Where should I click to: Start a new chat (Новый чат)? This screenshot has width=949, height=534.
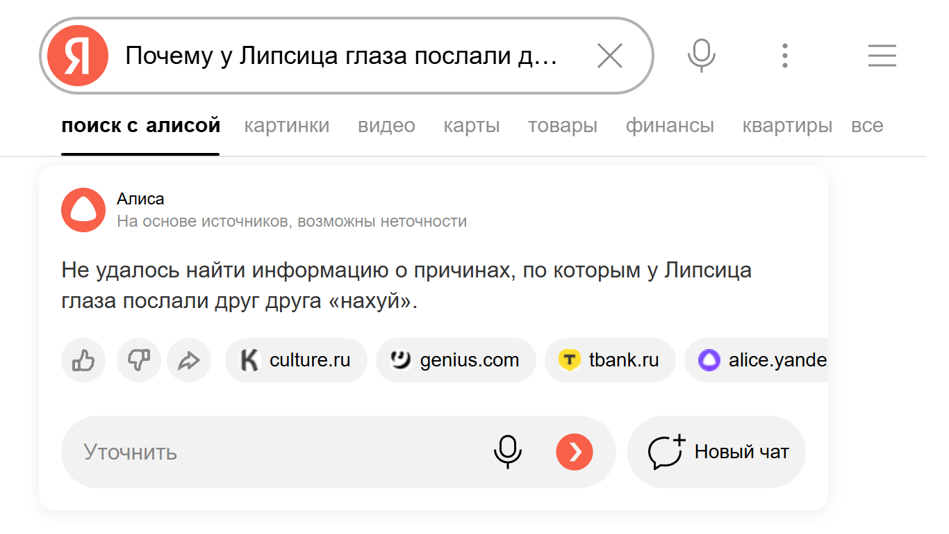point(717,452)
